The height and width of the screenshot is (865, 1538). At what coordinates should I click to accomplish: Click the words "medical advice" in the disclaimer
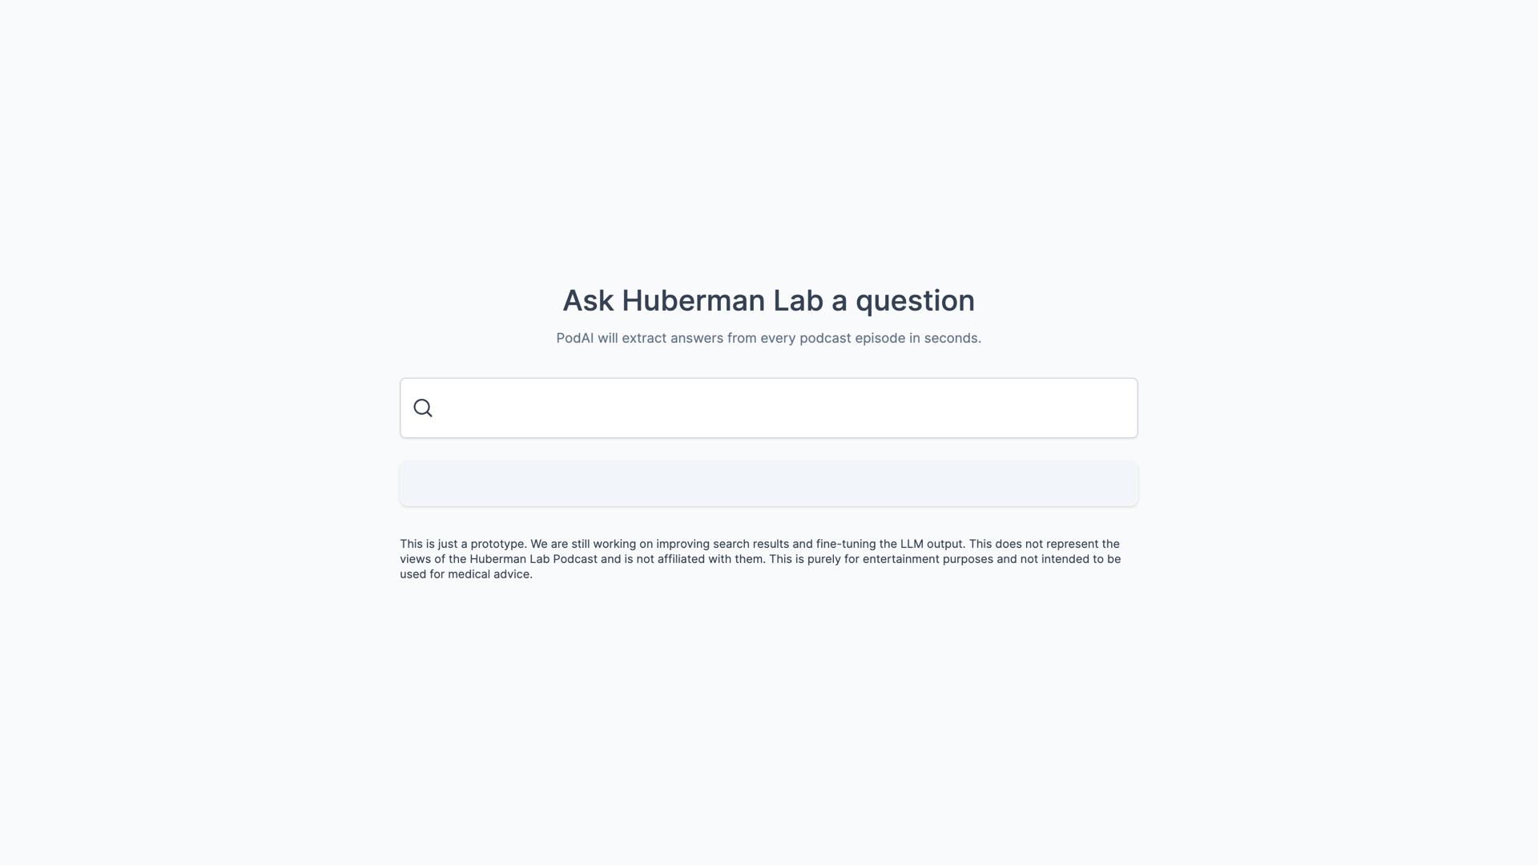(489, 574)
